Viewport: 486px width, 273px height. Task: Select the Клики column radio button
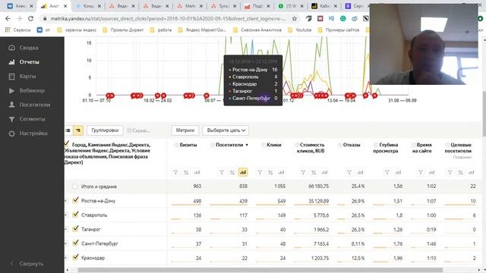click(264, 145)
